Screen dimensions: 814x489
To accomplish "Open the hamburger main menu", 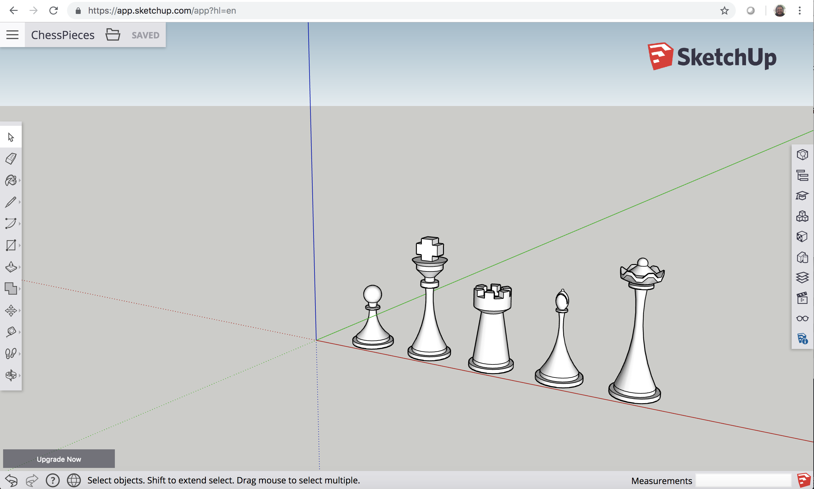I will tap(12, 35).
